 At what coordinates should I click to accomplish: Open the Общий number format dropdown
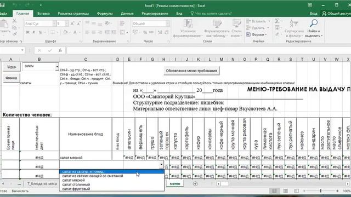click(167, 24)
